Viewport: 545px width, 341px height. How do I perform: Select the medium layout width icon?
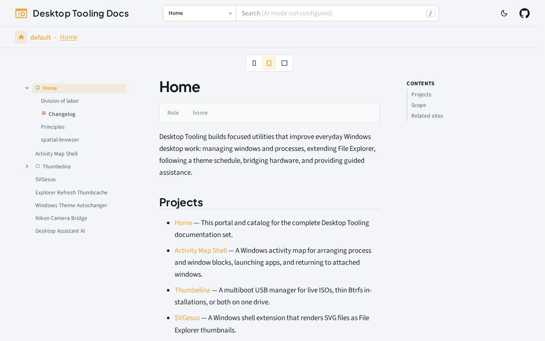pos(269,63)
